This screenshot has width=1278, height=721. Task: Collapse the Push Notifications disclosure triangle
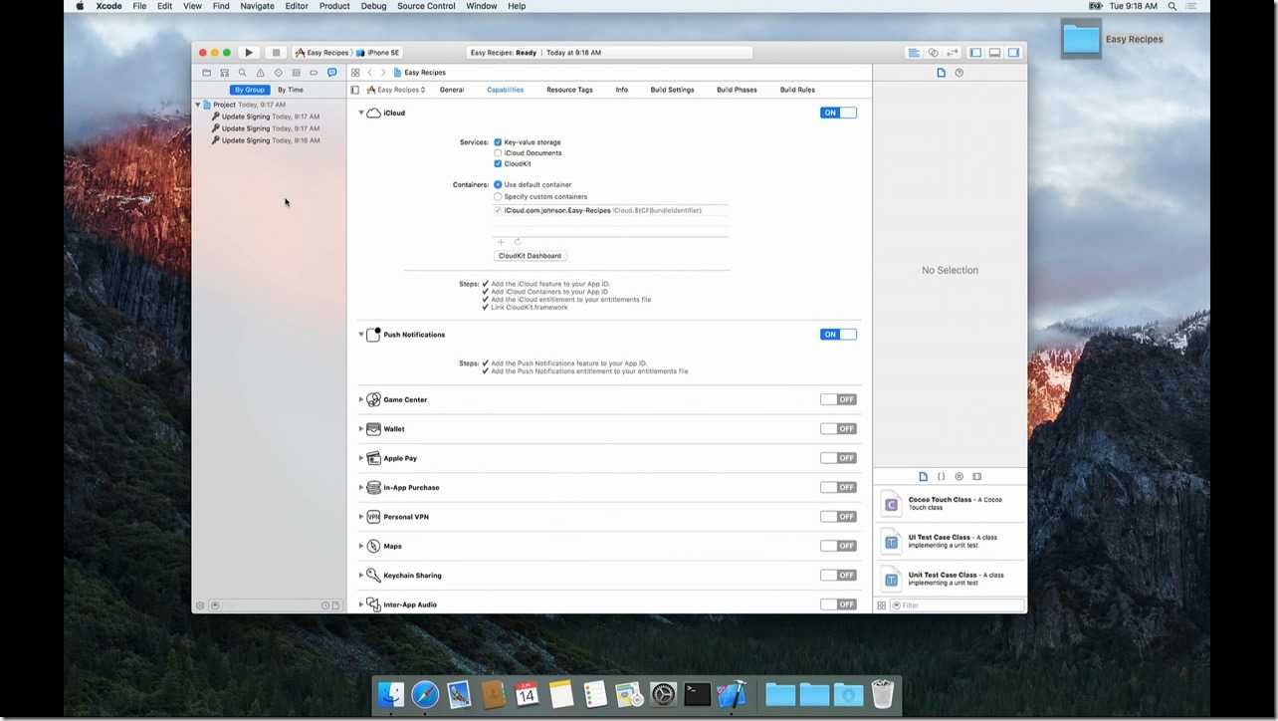[x=361, y=335]
